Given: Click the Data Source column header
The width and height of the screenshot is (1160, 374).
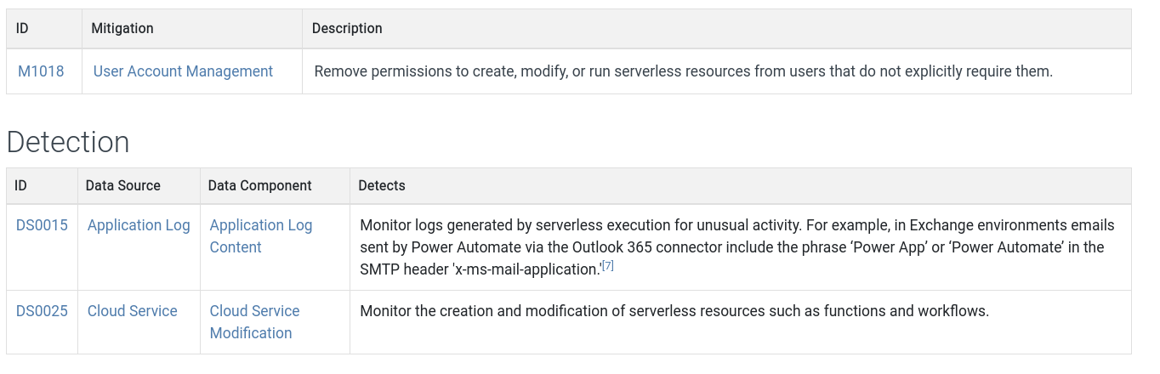Looking at the screenshot, I should [123, 185].
